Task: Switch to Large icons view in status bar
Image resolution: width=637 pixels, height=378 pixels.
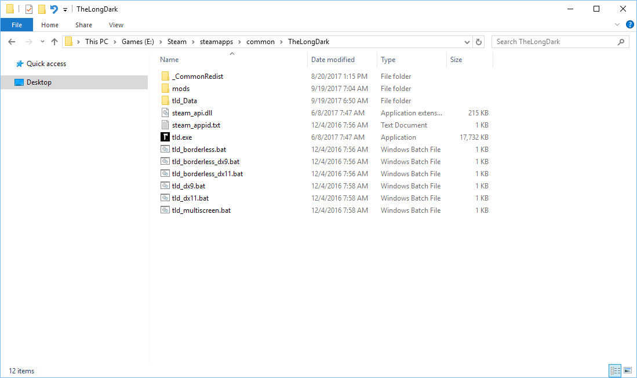Action: [x=628, y=370]
